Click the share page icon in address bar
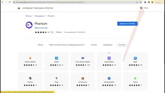The image size is (165, 93). point(137,2)
